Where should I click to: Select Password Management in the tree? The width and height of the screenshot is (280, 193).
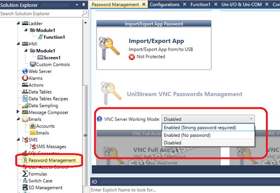click(52, 160)
